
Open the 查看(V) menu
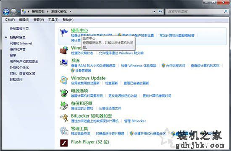coord(39,20)
